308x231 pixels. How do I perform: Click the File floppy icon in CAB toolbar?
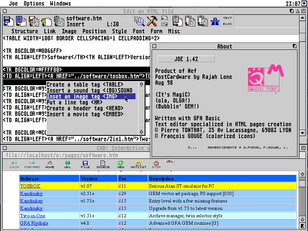pyautogui.click(x=85, y=165)
